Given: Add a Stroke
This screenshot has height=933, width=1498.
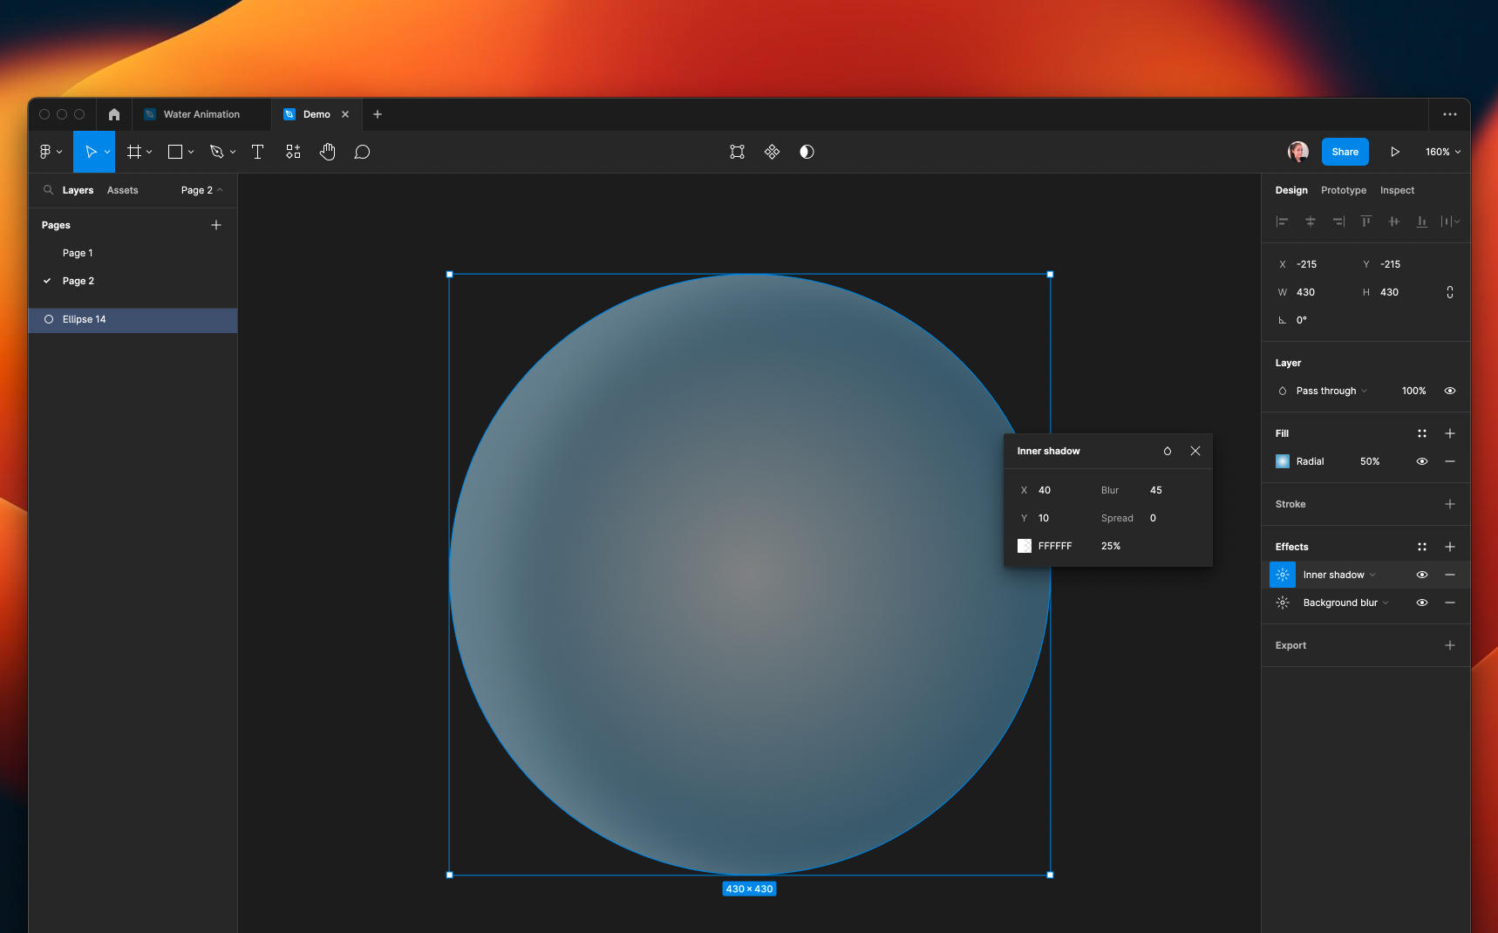Looking at the screenshot, I should pyautogui.click(x=1450, y=504).
